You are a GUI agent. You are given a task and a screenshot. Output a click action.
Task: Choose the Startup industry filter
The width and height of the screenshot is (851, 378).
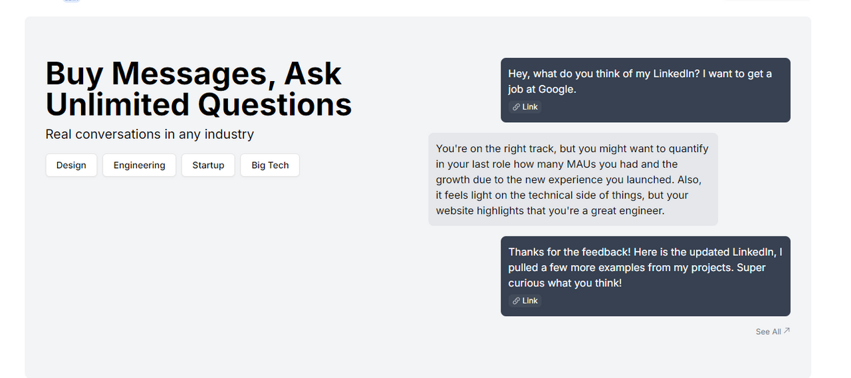coord(208,165)
